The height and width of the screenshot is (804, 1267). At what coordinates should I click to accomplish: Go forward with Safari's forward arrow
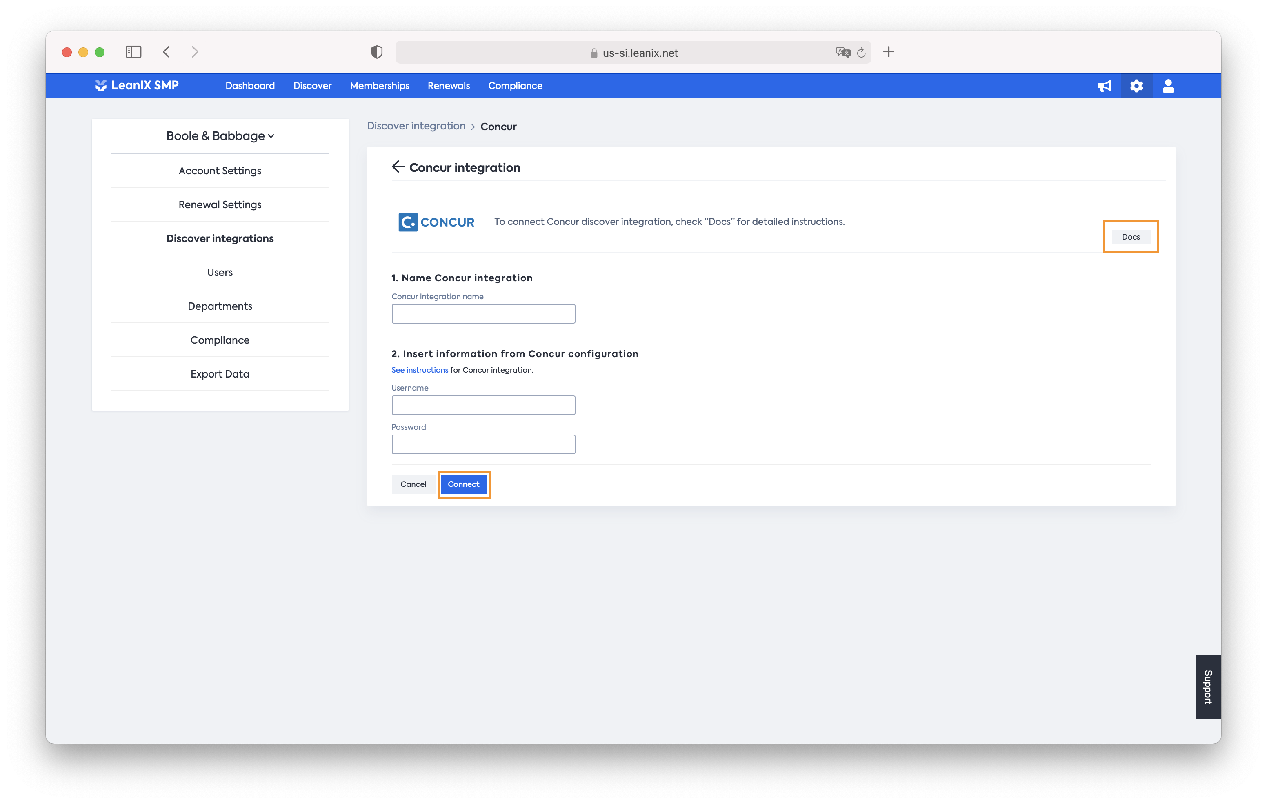point(195,51)
